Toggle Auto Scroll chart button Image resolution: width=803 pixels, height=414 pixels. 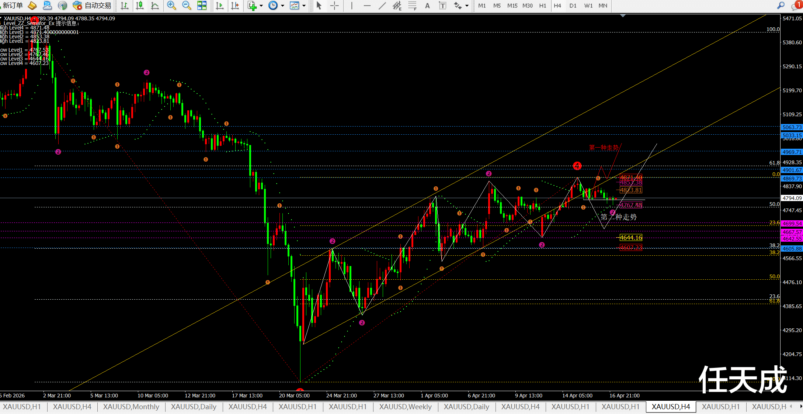pyautogui.click(x=220, y=6)
